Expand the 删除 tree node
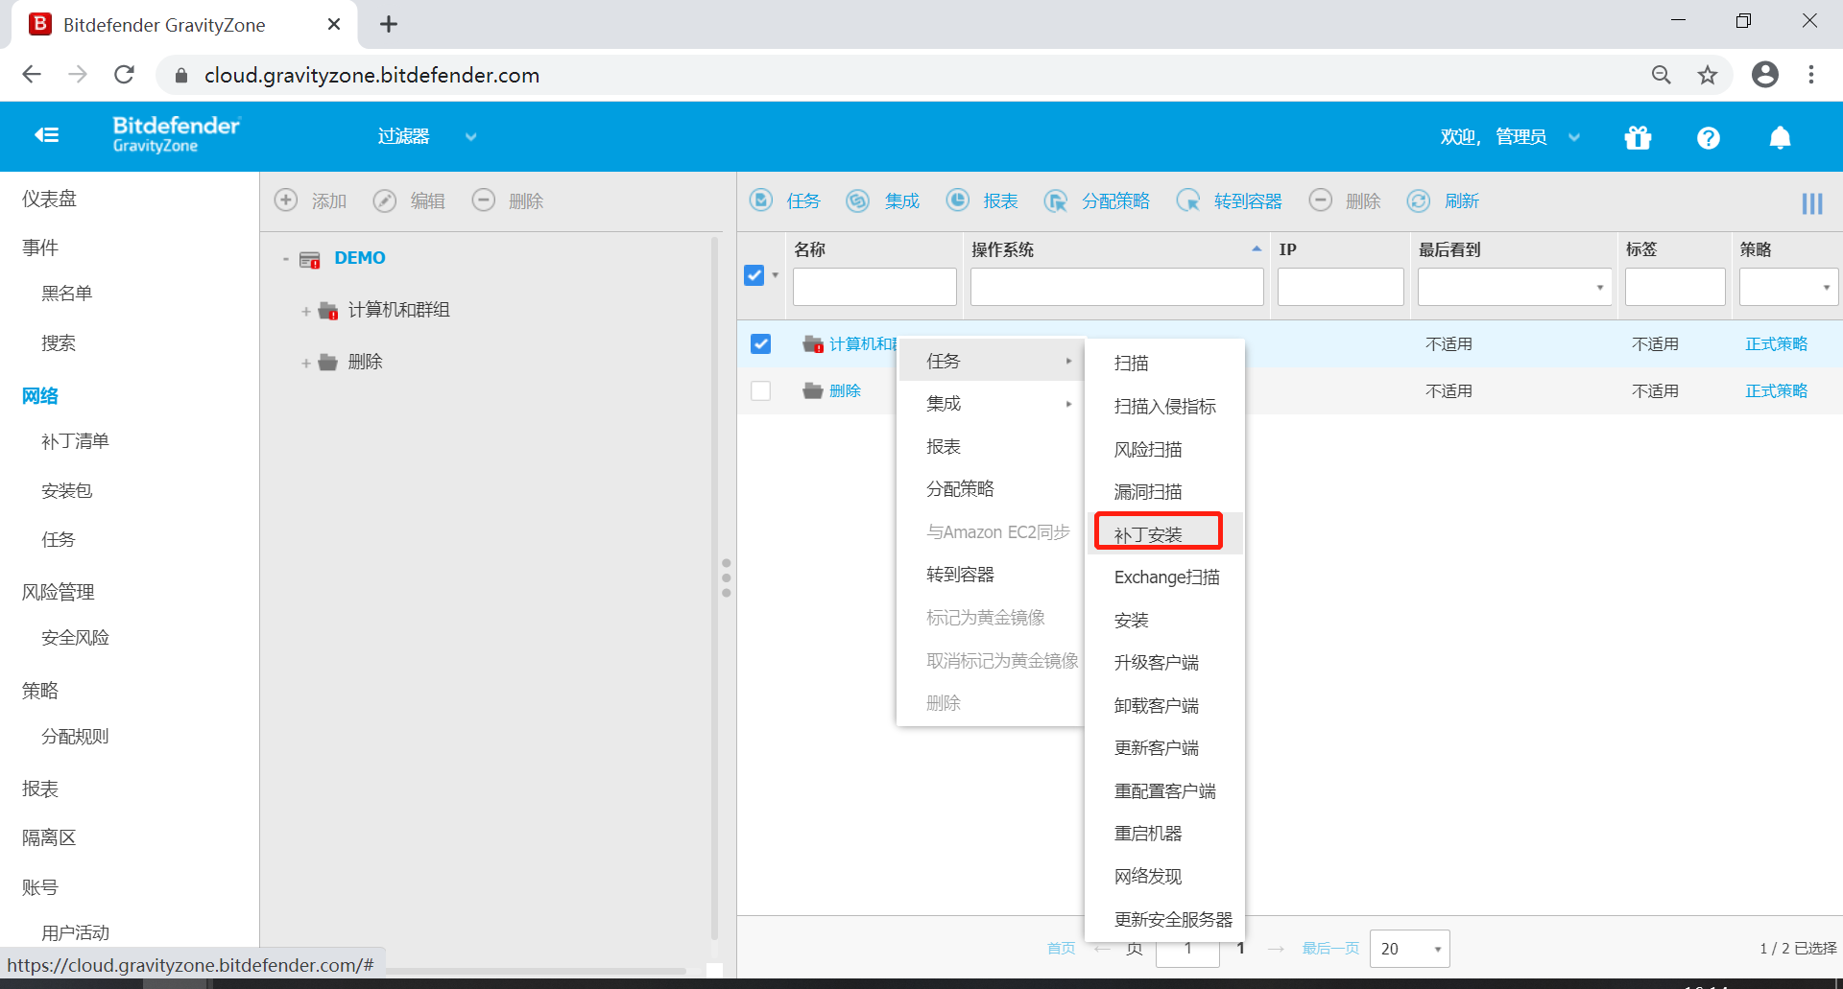The height and width of the screenshot is (989, 1843). 305,363
